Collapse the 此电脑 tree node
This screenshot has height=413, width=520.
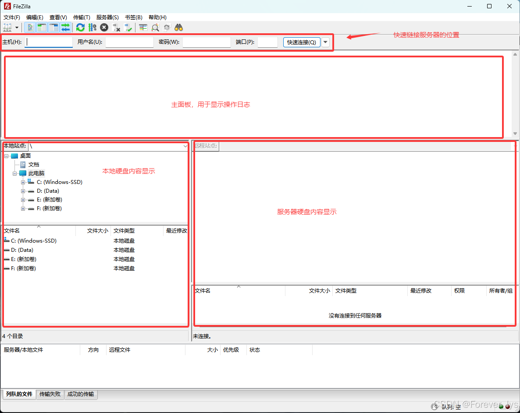[x=14, y=173]
